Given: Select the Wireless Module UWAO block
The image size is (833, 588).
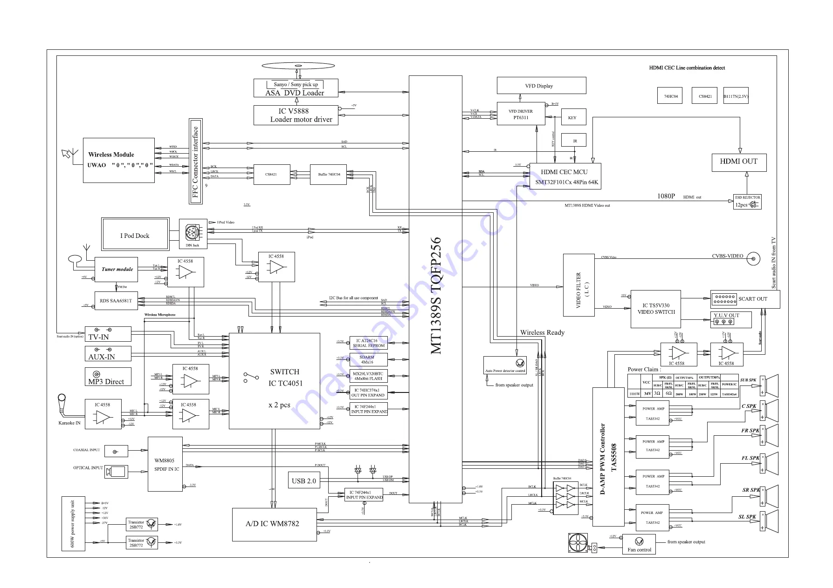Looking at the screenshot, I should (x=118, y=160).
